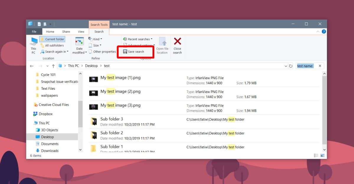Click the results pane vertical scrollbar
Image resolution: width=354 pixels, height=184 pixels.
[324, 110]
